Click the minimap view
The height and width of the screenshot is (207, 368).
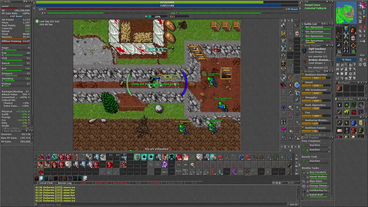click(x=346, y=12)
